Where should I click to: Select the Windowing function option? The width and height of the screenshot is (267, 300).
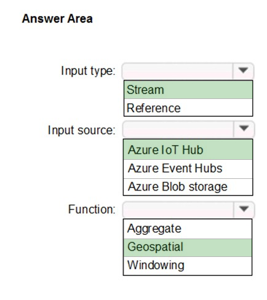coord(188,266)
